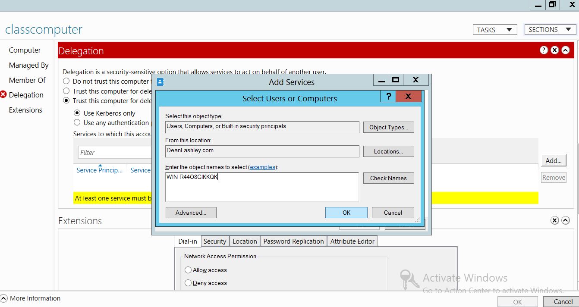
Task: Open the Attribute Editor tab
Action: [352, 241]
